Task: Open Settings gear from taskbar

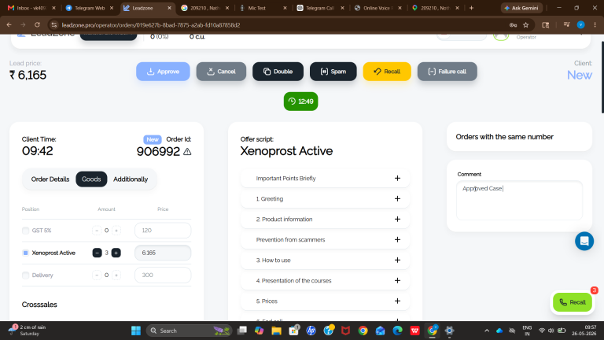Action: coord(449,331)
